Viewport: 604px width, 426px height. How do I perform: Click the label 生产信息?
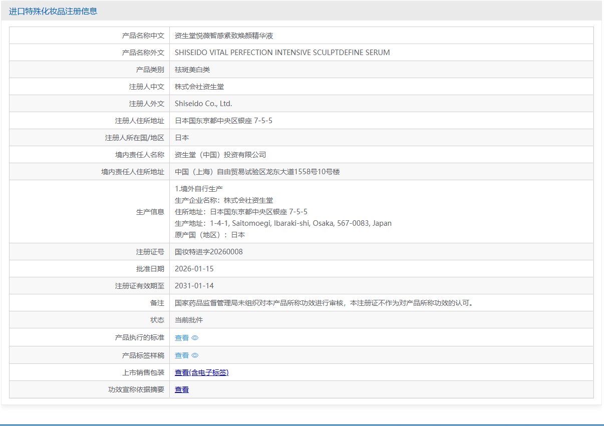pos(150,212)
